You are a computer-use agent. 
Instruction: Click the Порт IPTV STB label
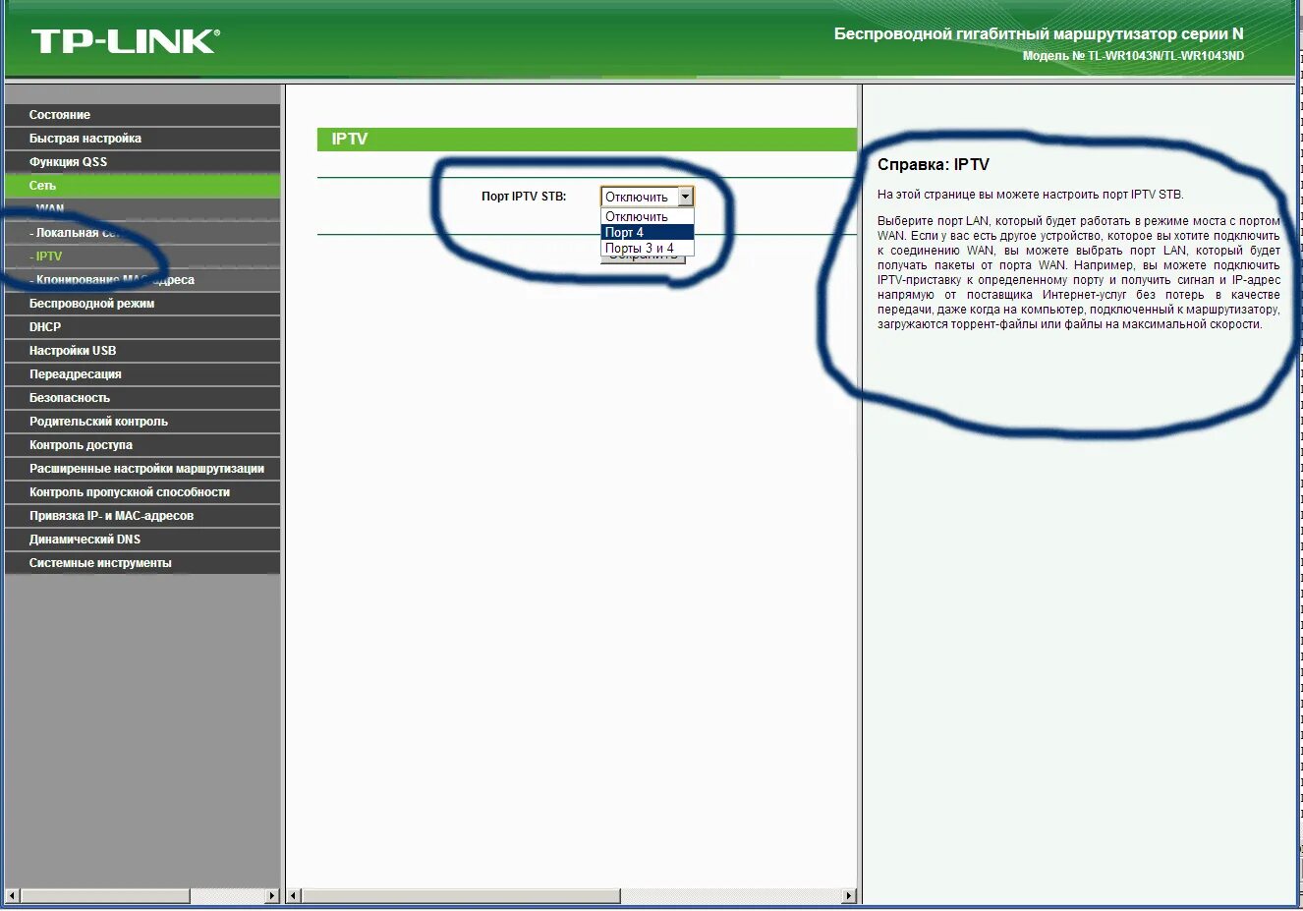click(x=524, y=197)
